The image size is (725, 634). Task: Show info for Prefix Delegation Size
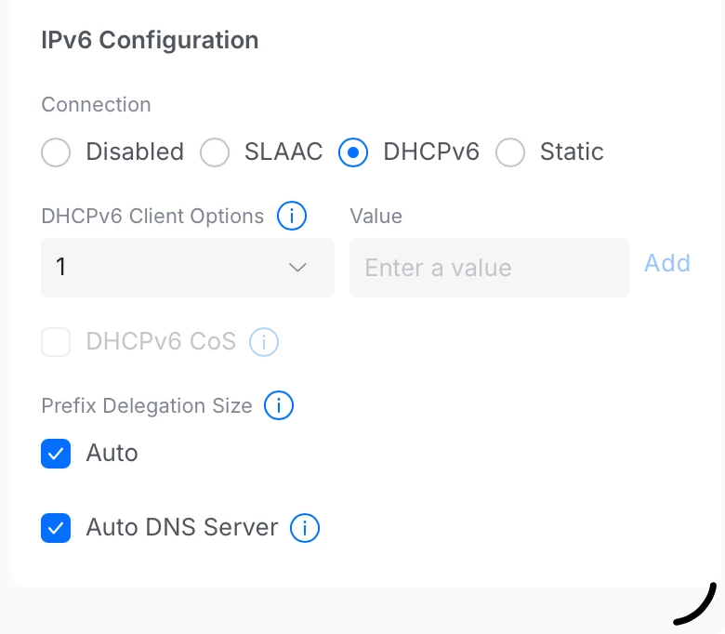(279, 406)
